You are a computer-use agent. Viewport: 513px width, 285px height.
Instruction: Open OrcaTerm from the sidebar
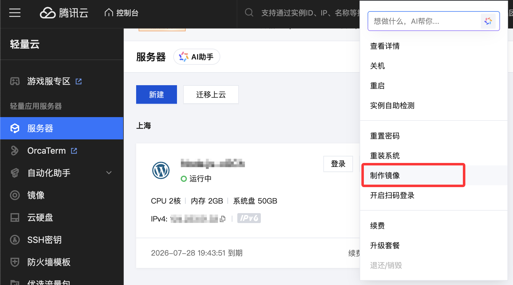pos(46,151)
